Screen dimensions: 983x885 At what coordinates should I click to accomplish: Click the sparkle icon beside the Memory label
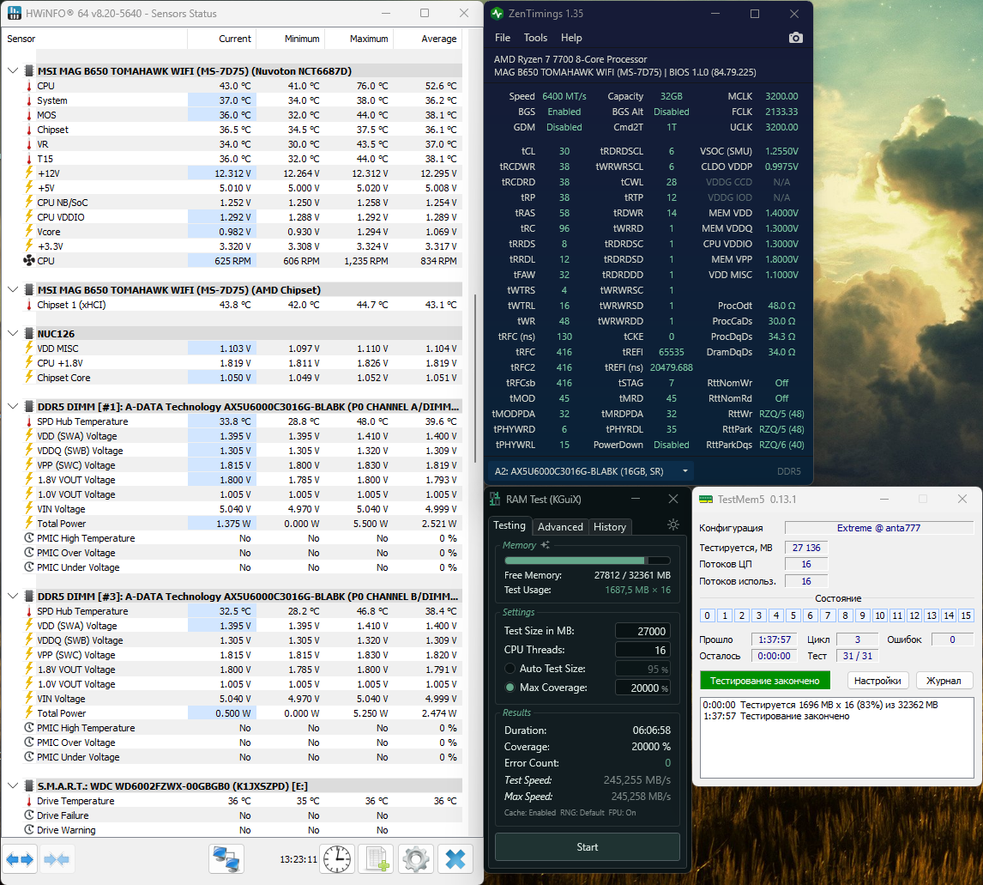(x=546, y=545)
